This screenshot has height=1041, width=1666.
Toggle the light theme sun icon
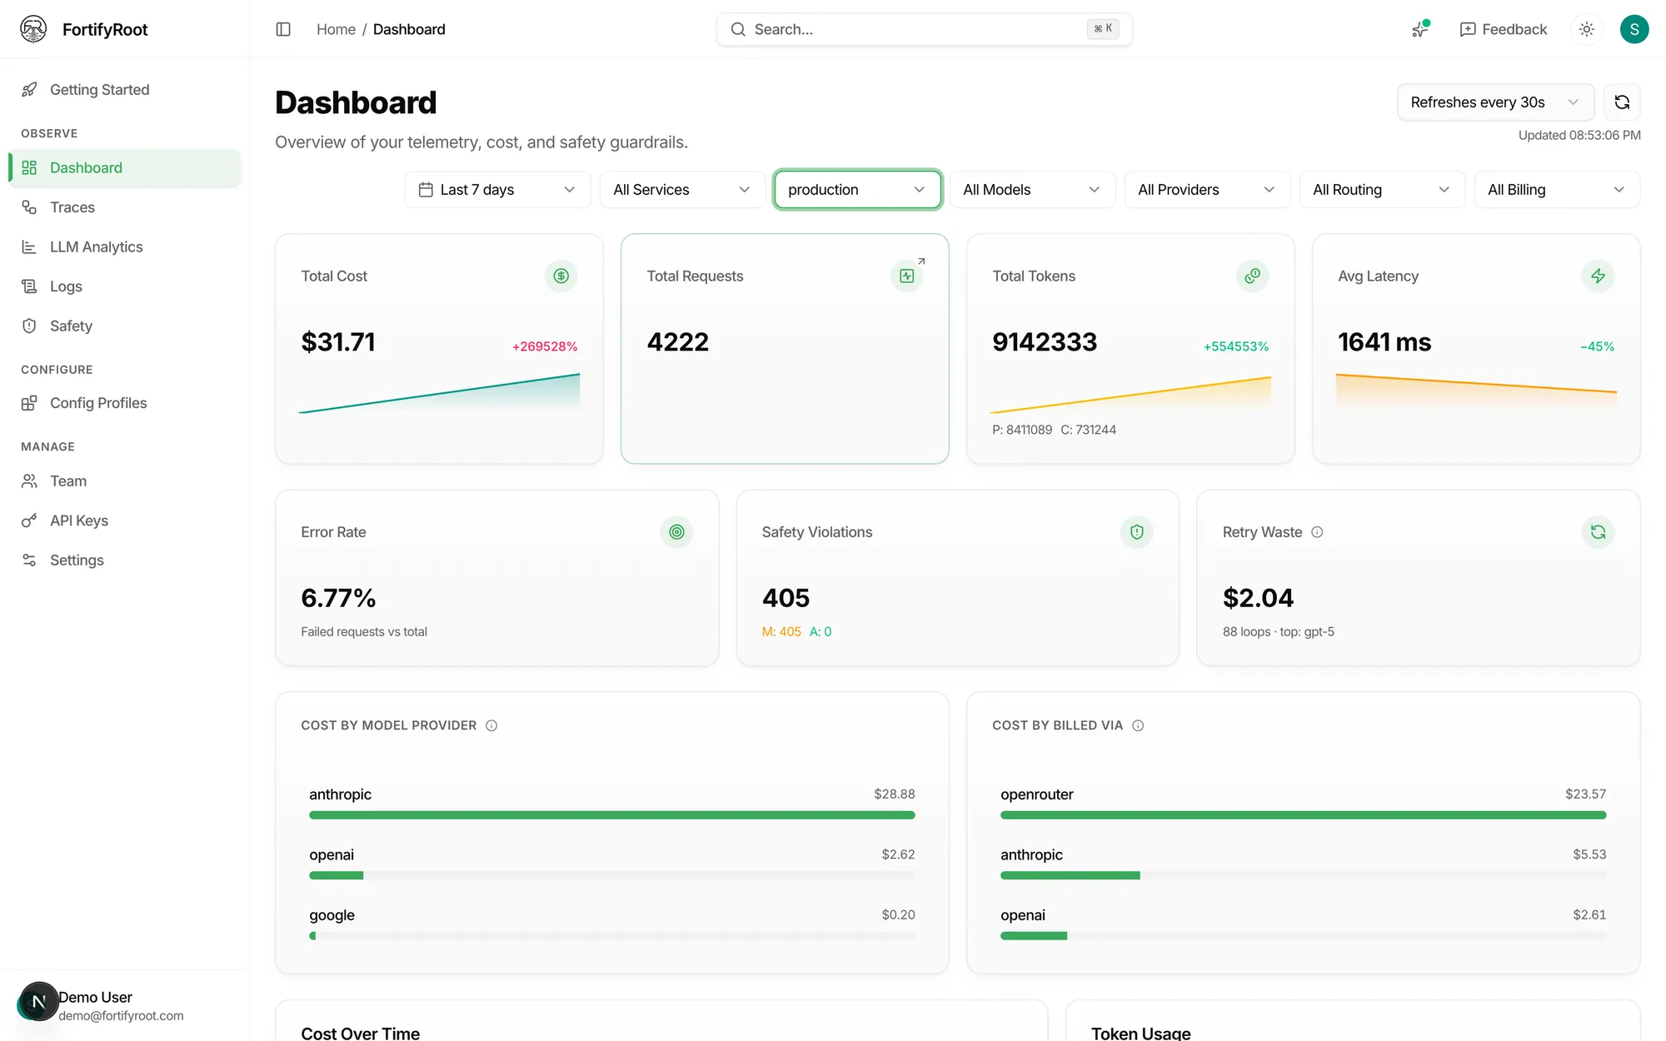(1586, 29)
